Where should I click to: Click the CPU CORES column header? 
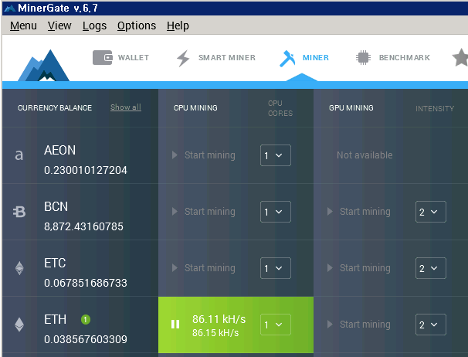(x=280, y=108)
